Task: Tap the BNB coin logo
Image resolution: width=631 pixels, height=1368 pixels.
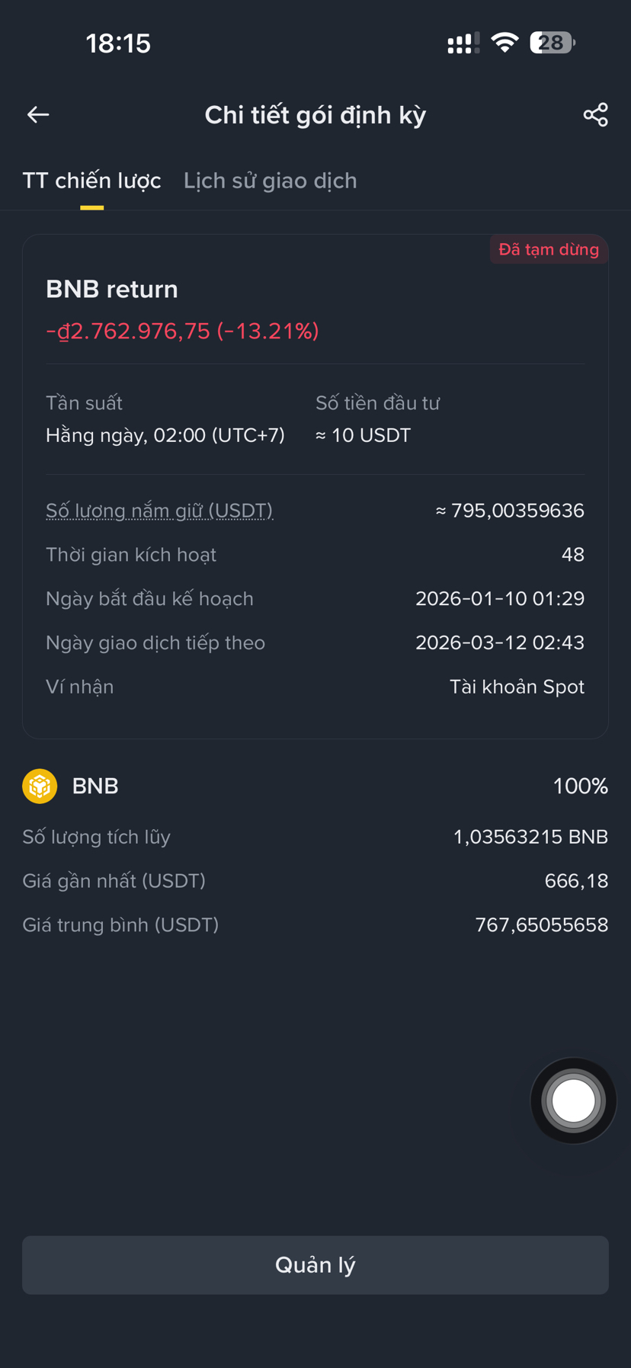Action: coord(40,786)
